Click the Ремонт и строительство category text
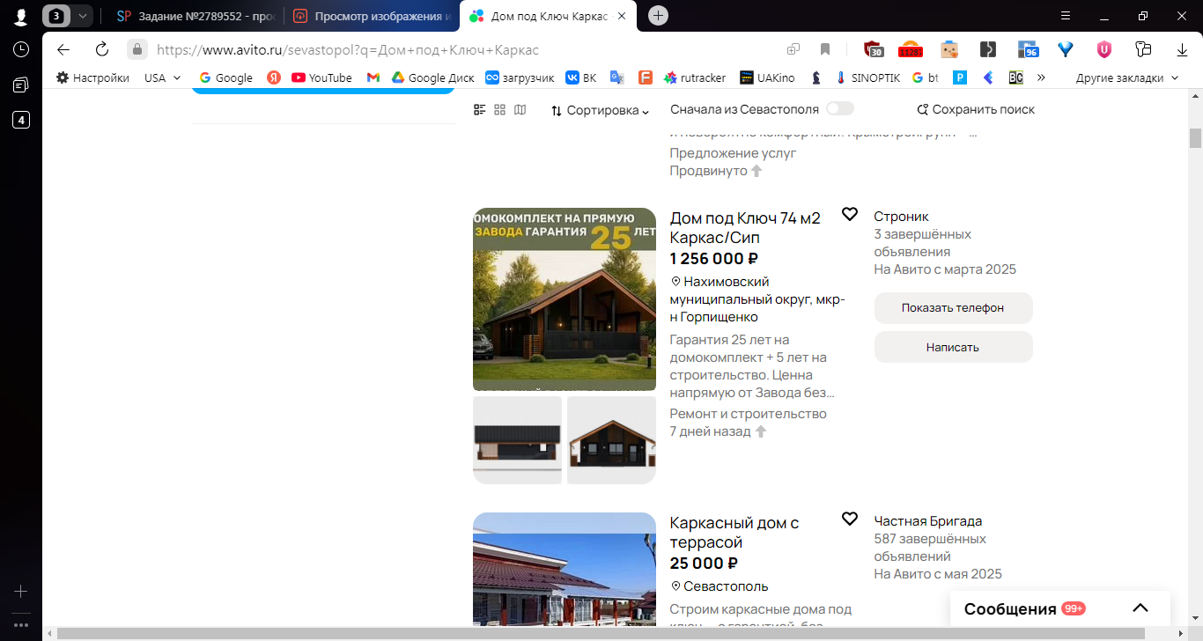Screen dimensions: 1203x641 coord(749,414)
